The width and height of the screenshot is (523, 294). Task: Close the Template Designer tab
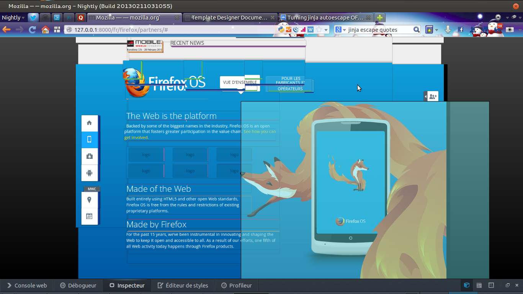pyautogui.click(x=272, y=18)
